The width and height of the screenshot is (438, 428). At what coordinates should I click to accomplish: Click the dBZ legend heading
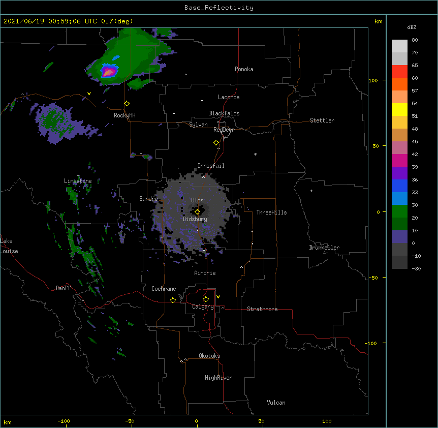pyautogui.click(x=412, y=27)
